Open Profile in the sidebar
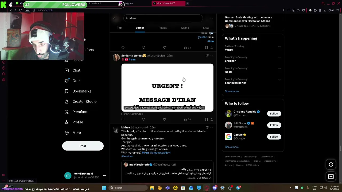 pos(74,122)
